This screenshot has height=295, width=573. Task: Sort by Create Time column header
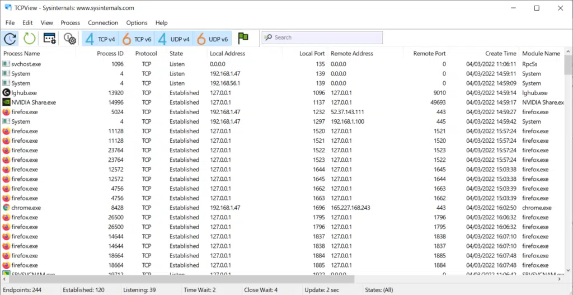point(501,53)
